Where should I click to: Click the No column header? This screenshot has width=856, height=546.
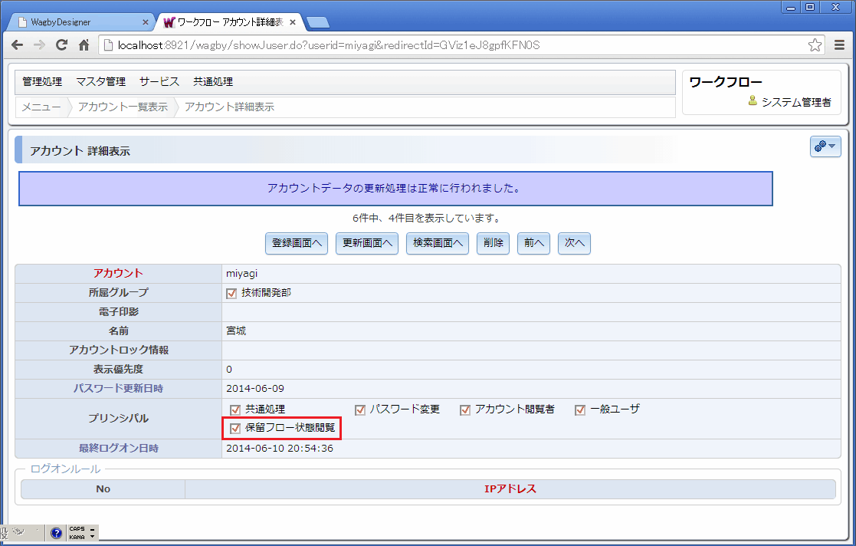103,489
